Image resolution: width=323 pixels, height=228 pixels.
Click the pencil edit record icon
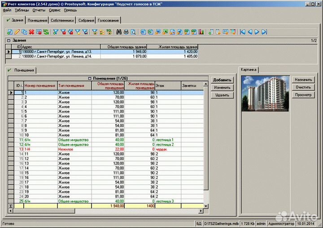[17, 32]
